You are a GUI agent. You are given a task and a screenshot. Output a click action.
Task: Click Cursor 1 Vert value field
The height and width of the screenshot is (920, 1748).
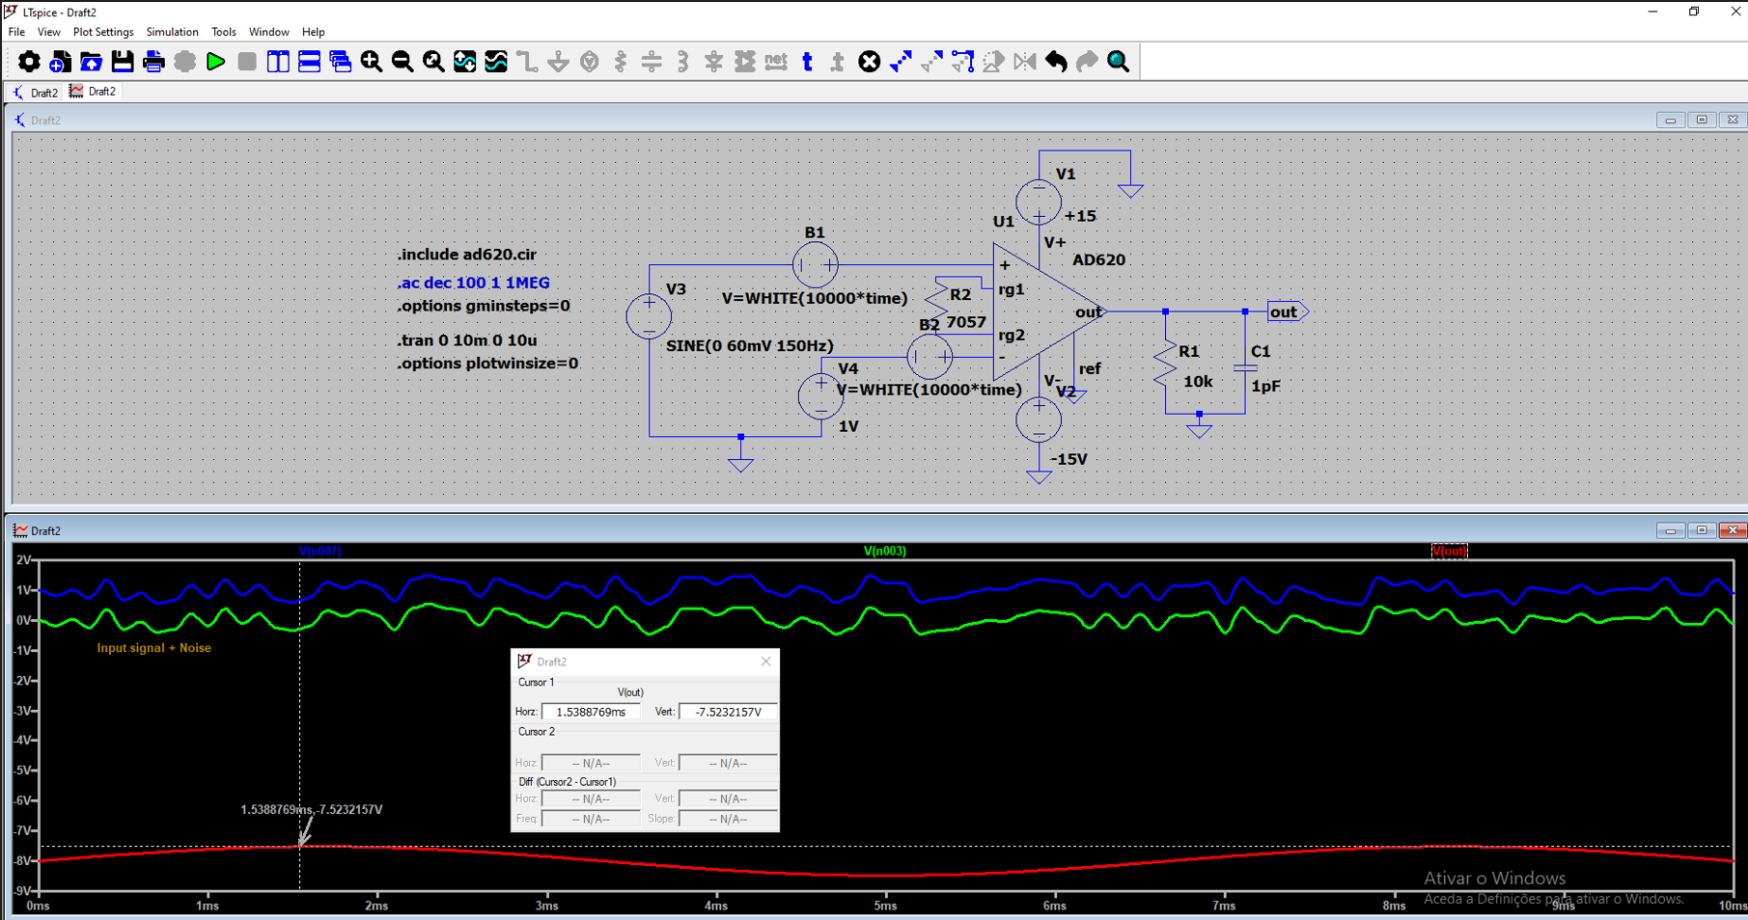tap(728, 712)
